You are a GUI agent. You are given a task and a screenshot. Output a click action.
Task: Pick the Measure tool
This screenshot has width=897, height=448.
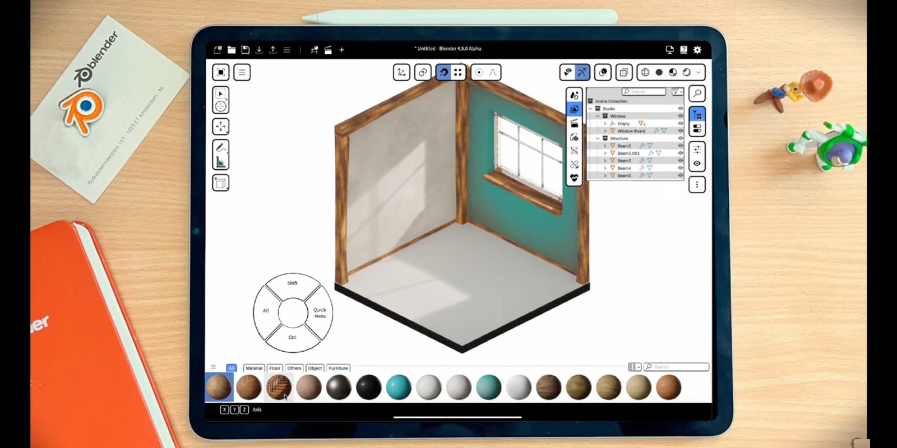tap(221, 162)
